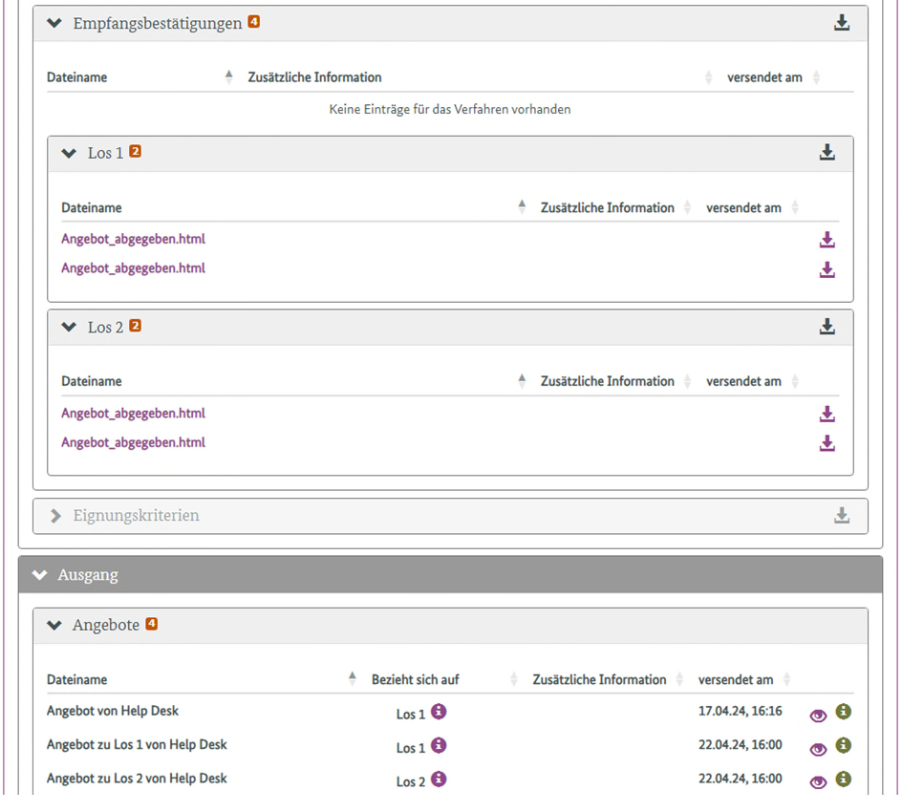Viewport: 902px width, 812px height.
Task: Click purple info icon next to Los 2
Action: coord(439,780)
